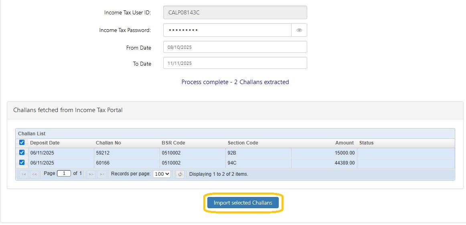
Task: Sort by Deposit Date column header
Action: [45, 143]
